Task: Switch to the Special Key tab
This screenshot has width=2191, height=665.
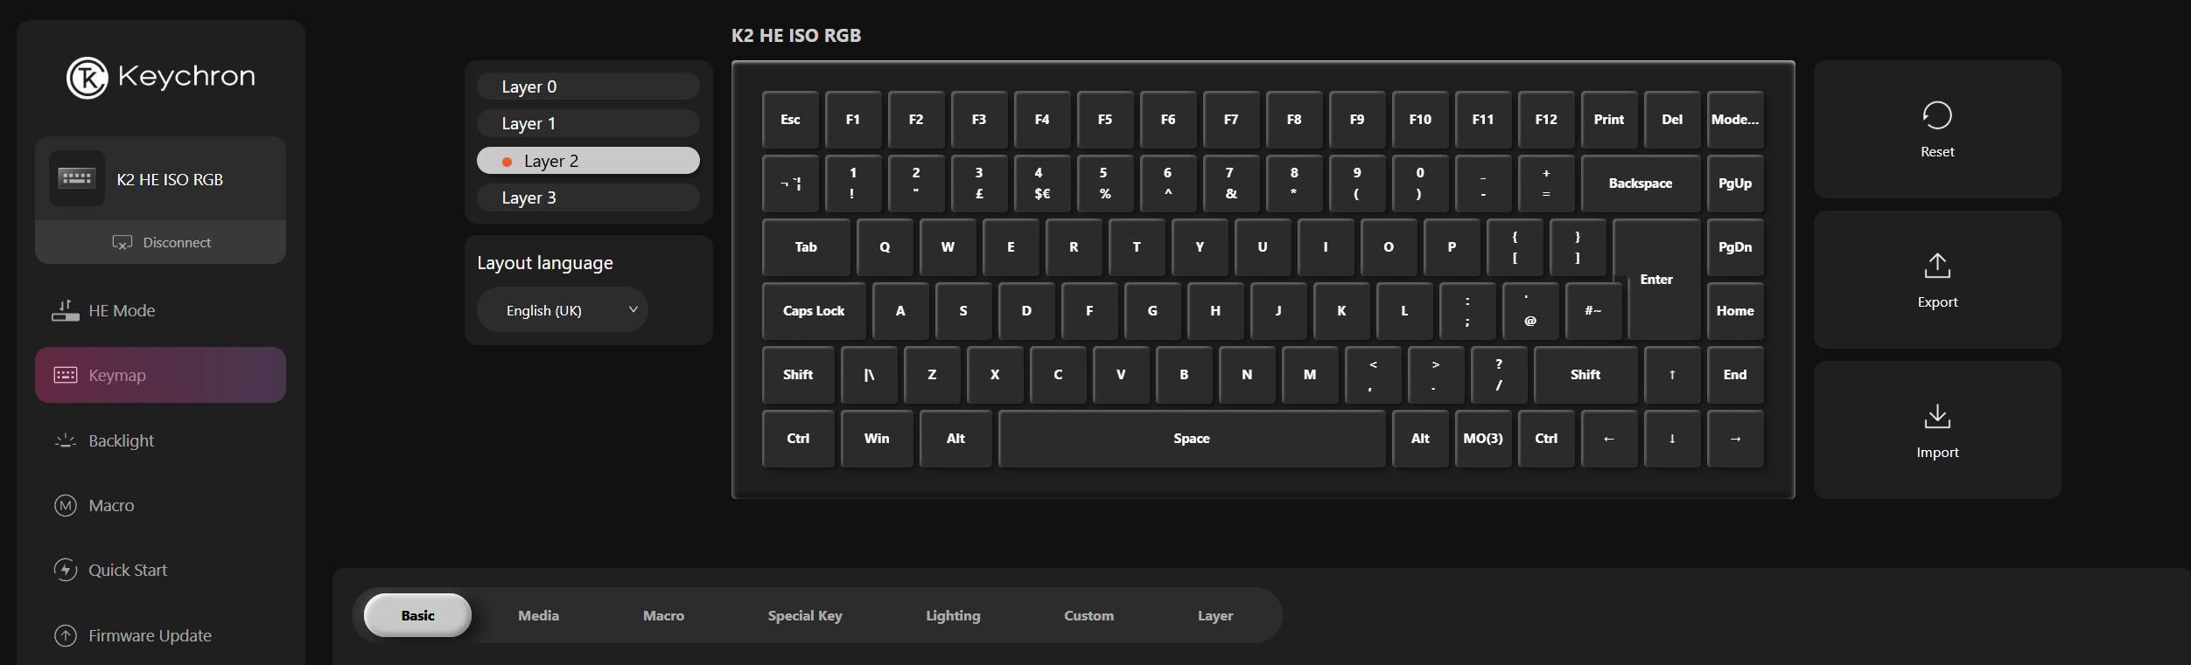Action: [805, 615]
